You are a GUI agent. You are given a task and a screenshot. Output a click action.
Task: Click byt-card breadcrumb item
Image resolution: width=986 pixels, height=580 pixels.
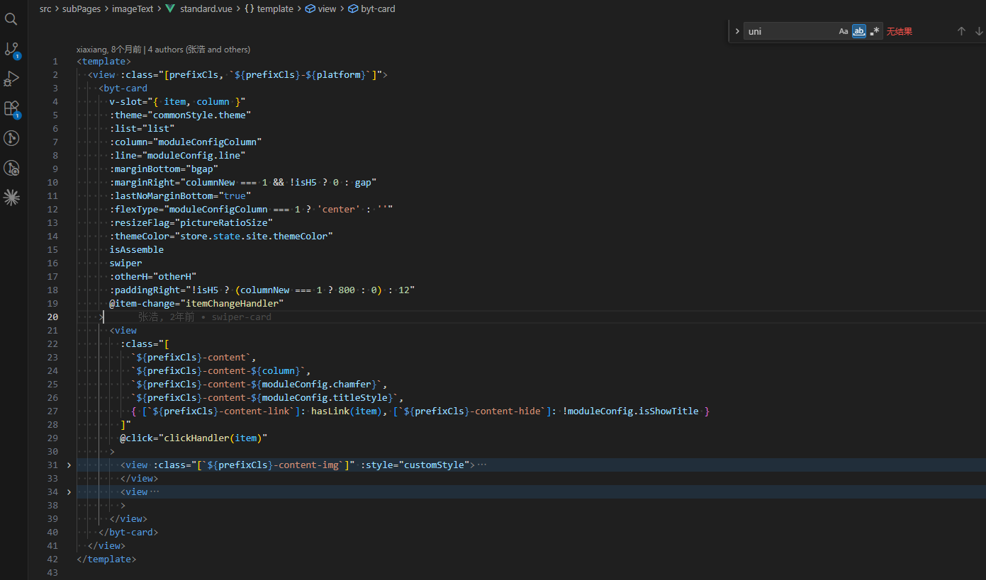378,9
